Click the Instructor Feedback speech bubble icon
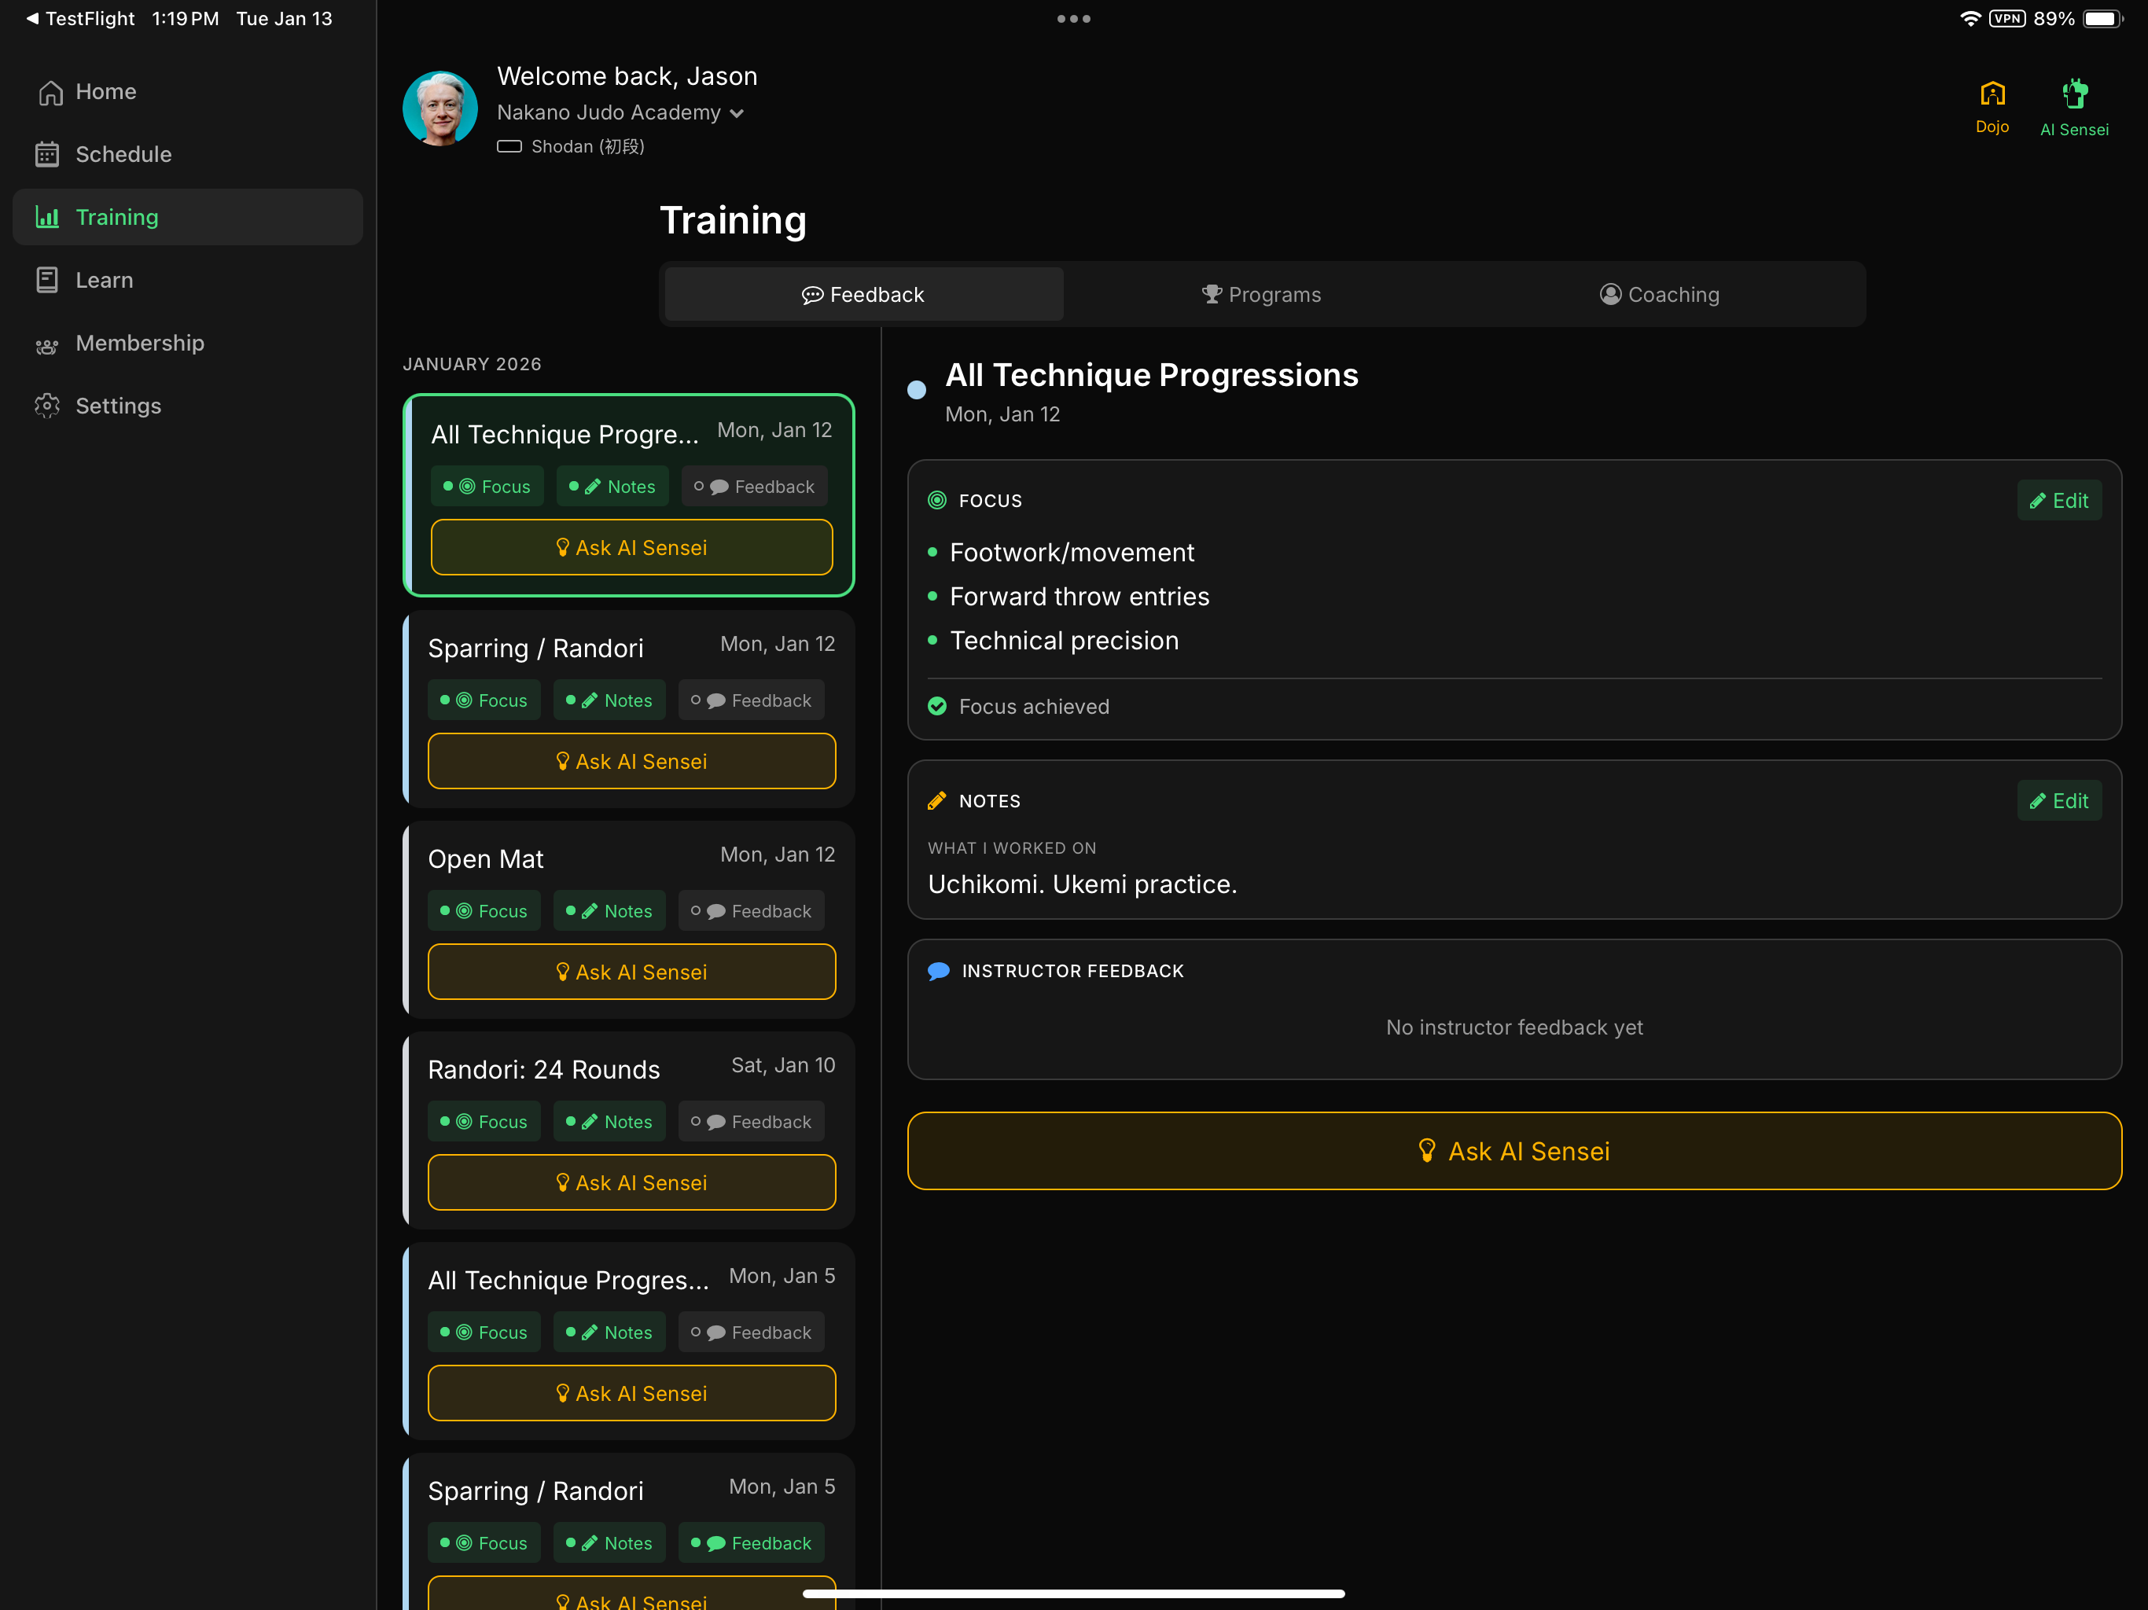This screenshot has height=1610, width=2148. [x=939, y=971]
